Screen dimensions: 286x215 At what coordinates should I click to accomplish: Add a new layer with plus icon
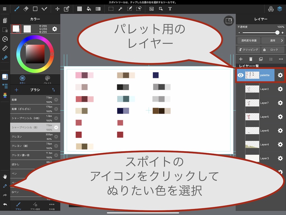(241, 59)
